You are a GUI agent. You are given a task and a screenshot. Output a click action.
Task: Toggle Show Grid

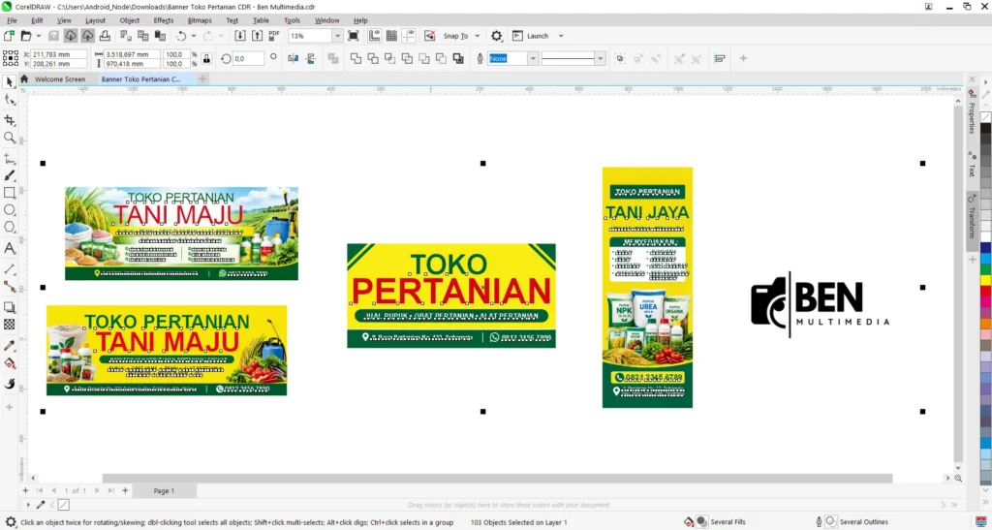[391, 36]
